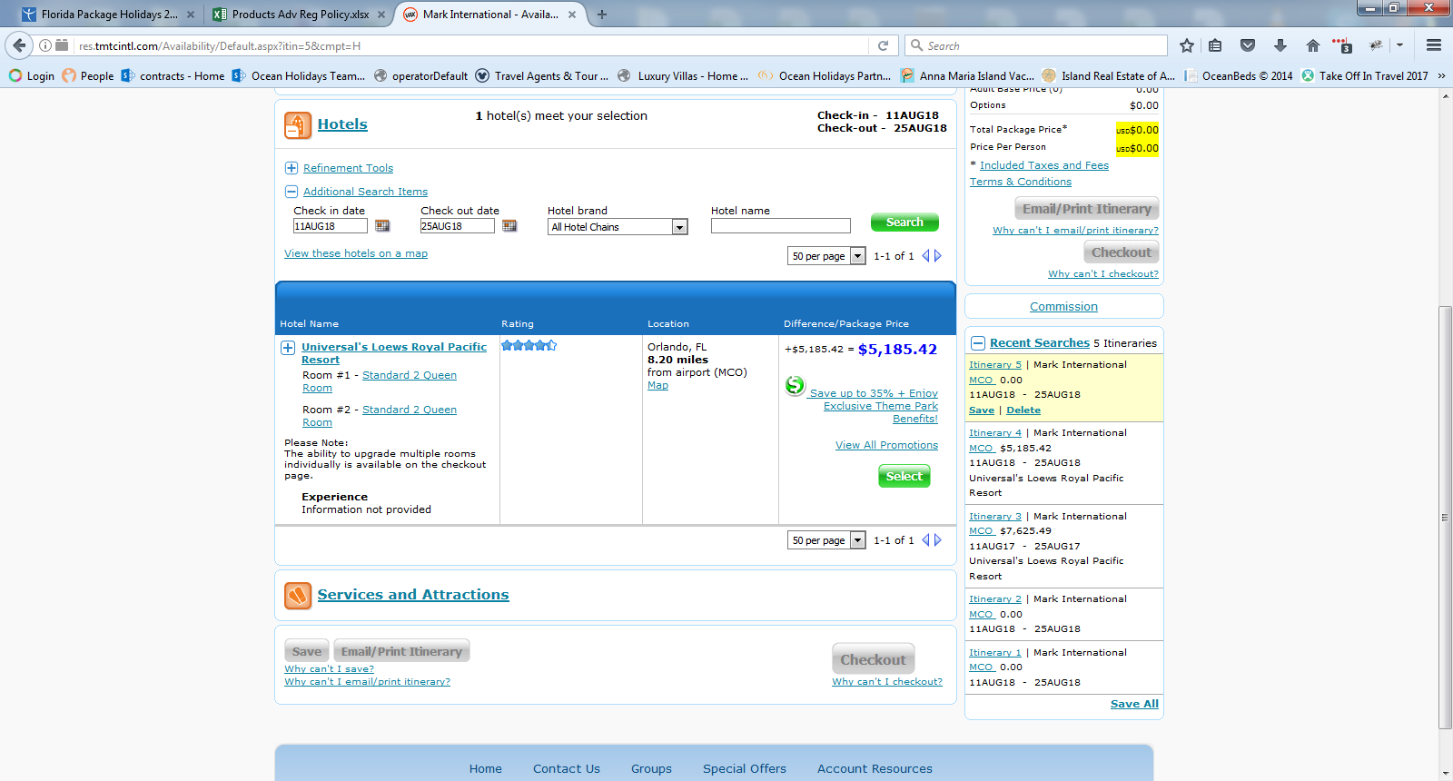Go to next hotel results page, bottom pager
This screenshot has height=781, width=1453.
pos(938,540)
